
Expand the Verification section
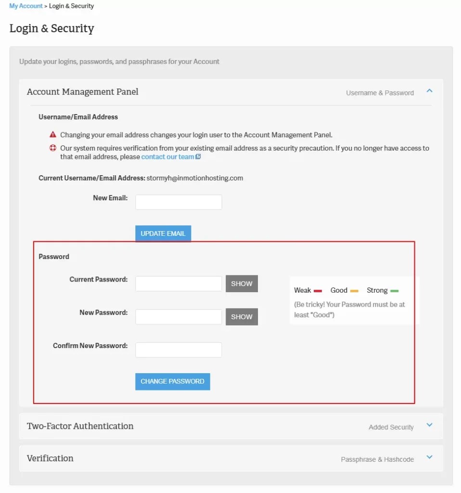(429, 456)
